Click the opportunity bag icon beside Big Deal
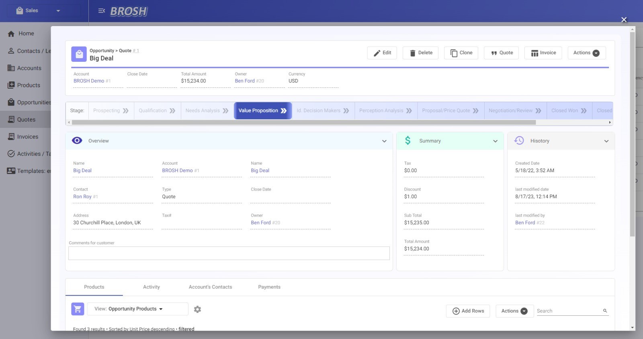The width and height of the screenshot is (643, 339). [x=79, y=54]
